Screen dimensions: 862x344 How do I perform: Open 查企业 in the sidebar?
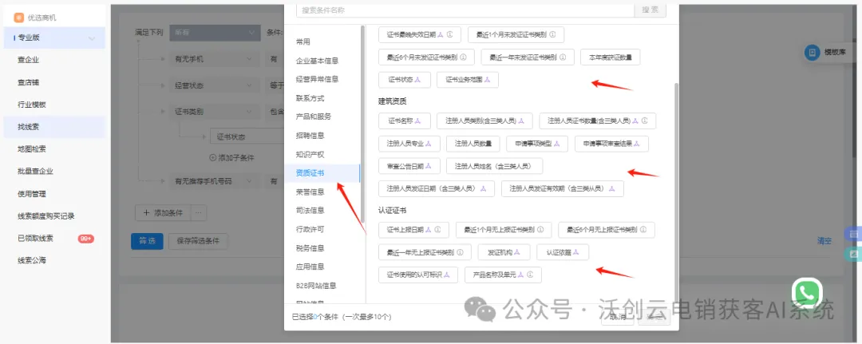pyautogui.click(x=29, y=60)
